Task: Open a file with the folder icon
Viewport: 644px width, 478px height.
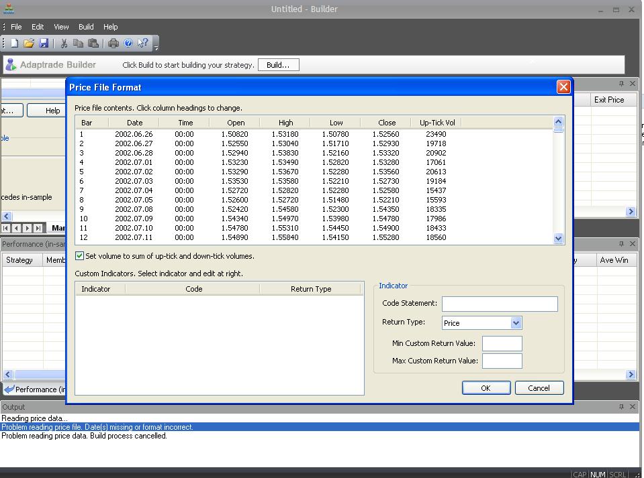Action: point(29,44)
